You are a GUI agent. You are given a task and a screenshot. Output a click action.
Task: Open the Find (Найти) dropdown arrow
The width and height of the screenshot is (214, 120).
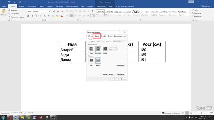pyautogui.click(x=200, y=10)
